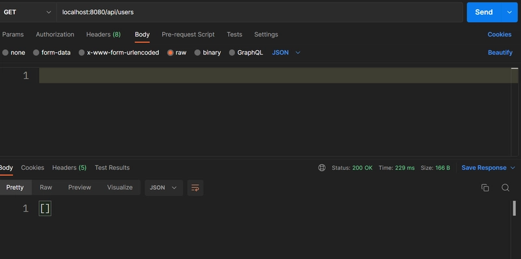Switch response view to Raw
This screenshot has height=259, width=521.
coord(46,187)
